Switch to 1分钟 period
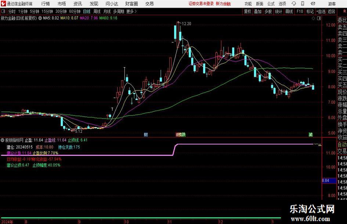 pos(22,11)
